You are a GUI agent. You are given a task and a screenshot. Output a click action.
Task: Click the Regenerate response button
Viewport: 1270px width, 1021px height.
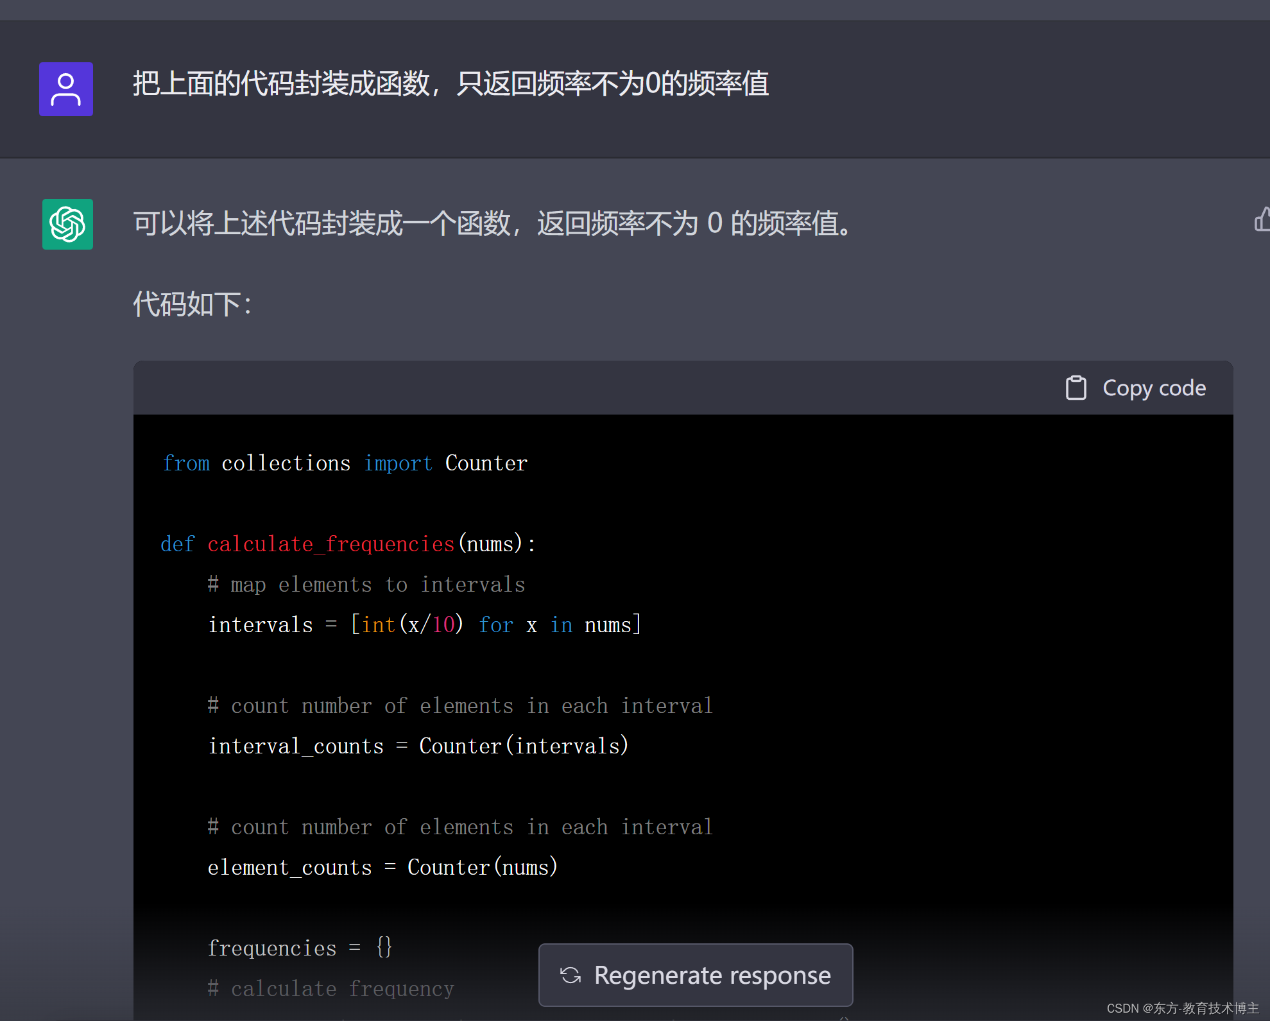click(x=696, y=975)
